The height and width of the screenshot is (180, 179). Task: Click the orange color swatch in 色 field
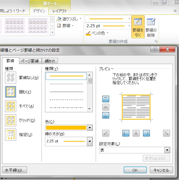66,128
